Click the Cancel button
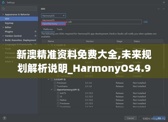The height and width of the screenshot is (122, 168). (x=130, y=118)
